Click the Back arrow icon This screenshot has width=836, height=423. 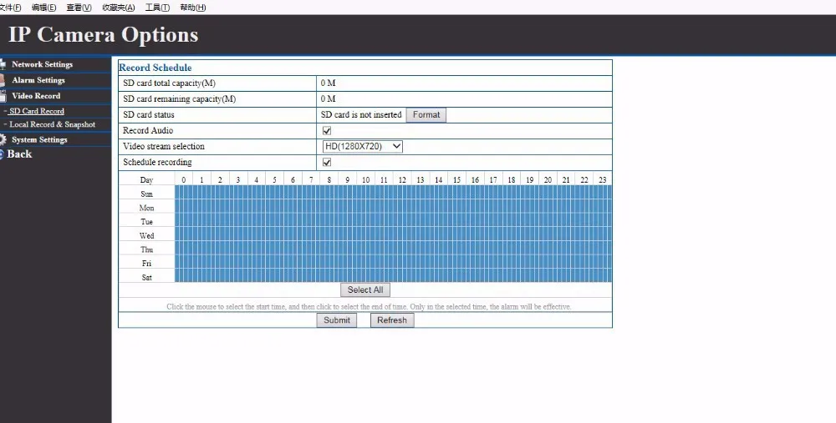pyautogui.click(x=2, y=154)
